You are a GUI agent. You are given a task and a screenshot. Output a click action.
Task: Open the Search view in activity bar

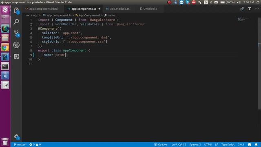(16, 22)
